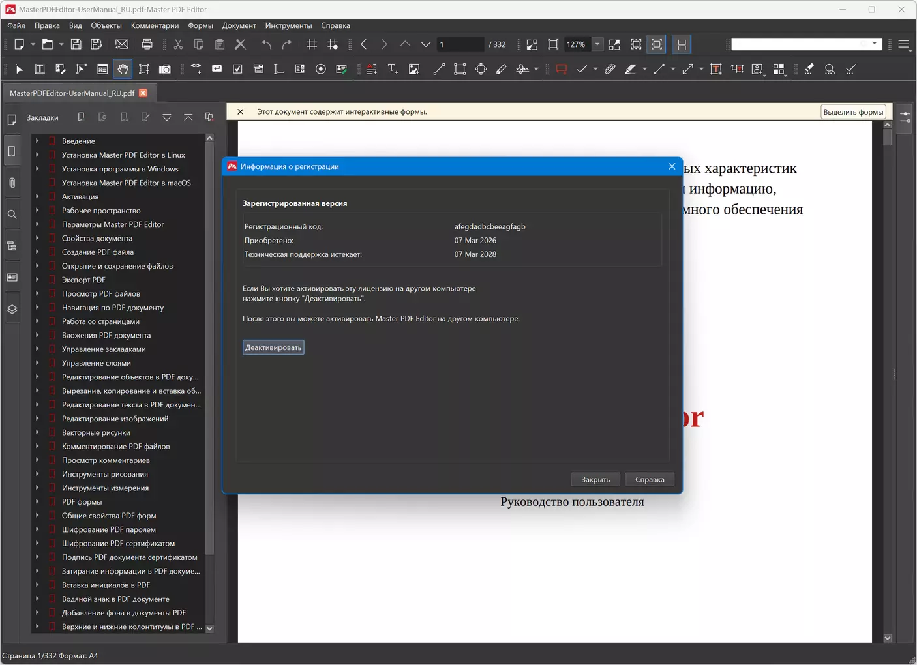Open the Инструменты menu

(x=288, y=25)
